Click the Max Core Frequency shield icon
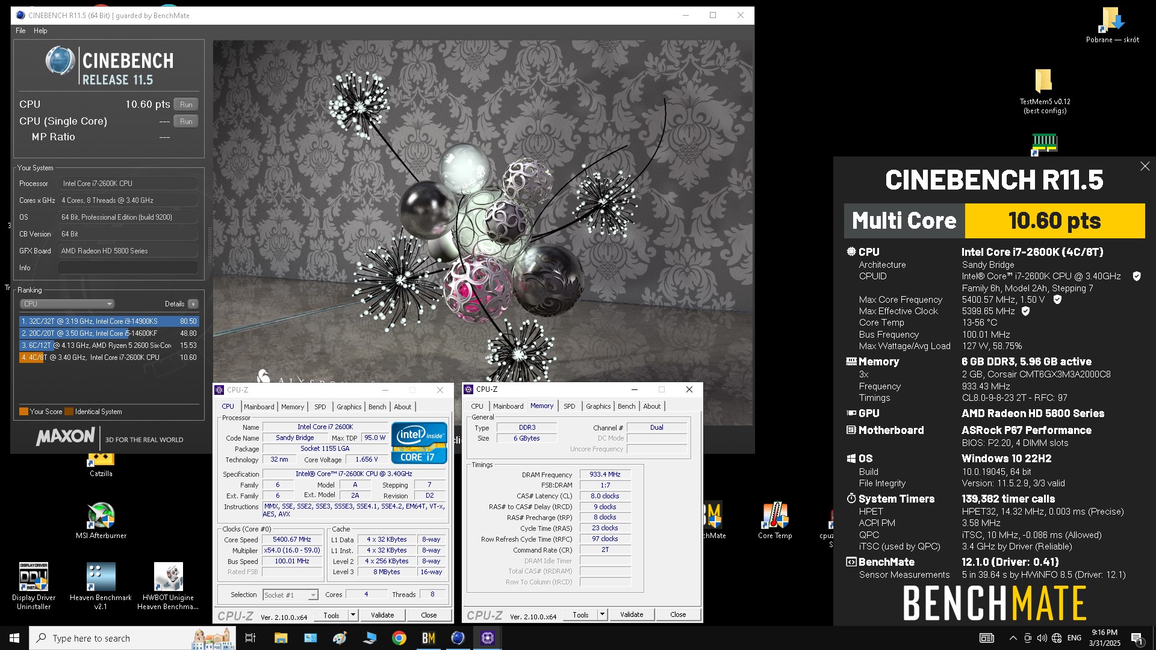Viewport: 1156px width, 650px height. coord(1057,300)
